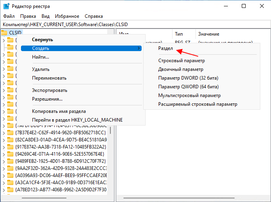271x202 pixels.
Task: Open the Вид menu
Action: coord(45,16)
